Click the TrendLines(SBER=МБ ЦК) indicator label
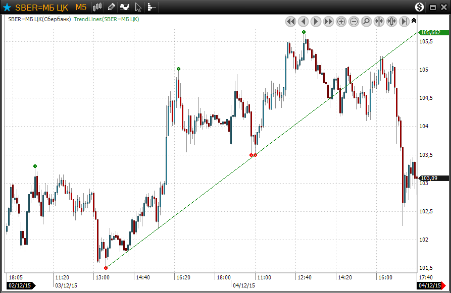The width and height of the screenshot is (451, 293). 107,19
